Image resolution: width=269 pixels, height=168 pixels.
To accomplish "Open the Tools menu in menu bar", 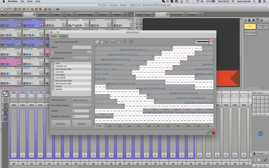I will [x=29, y=1].
